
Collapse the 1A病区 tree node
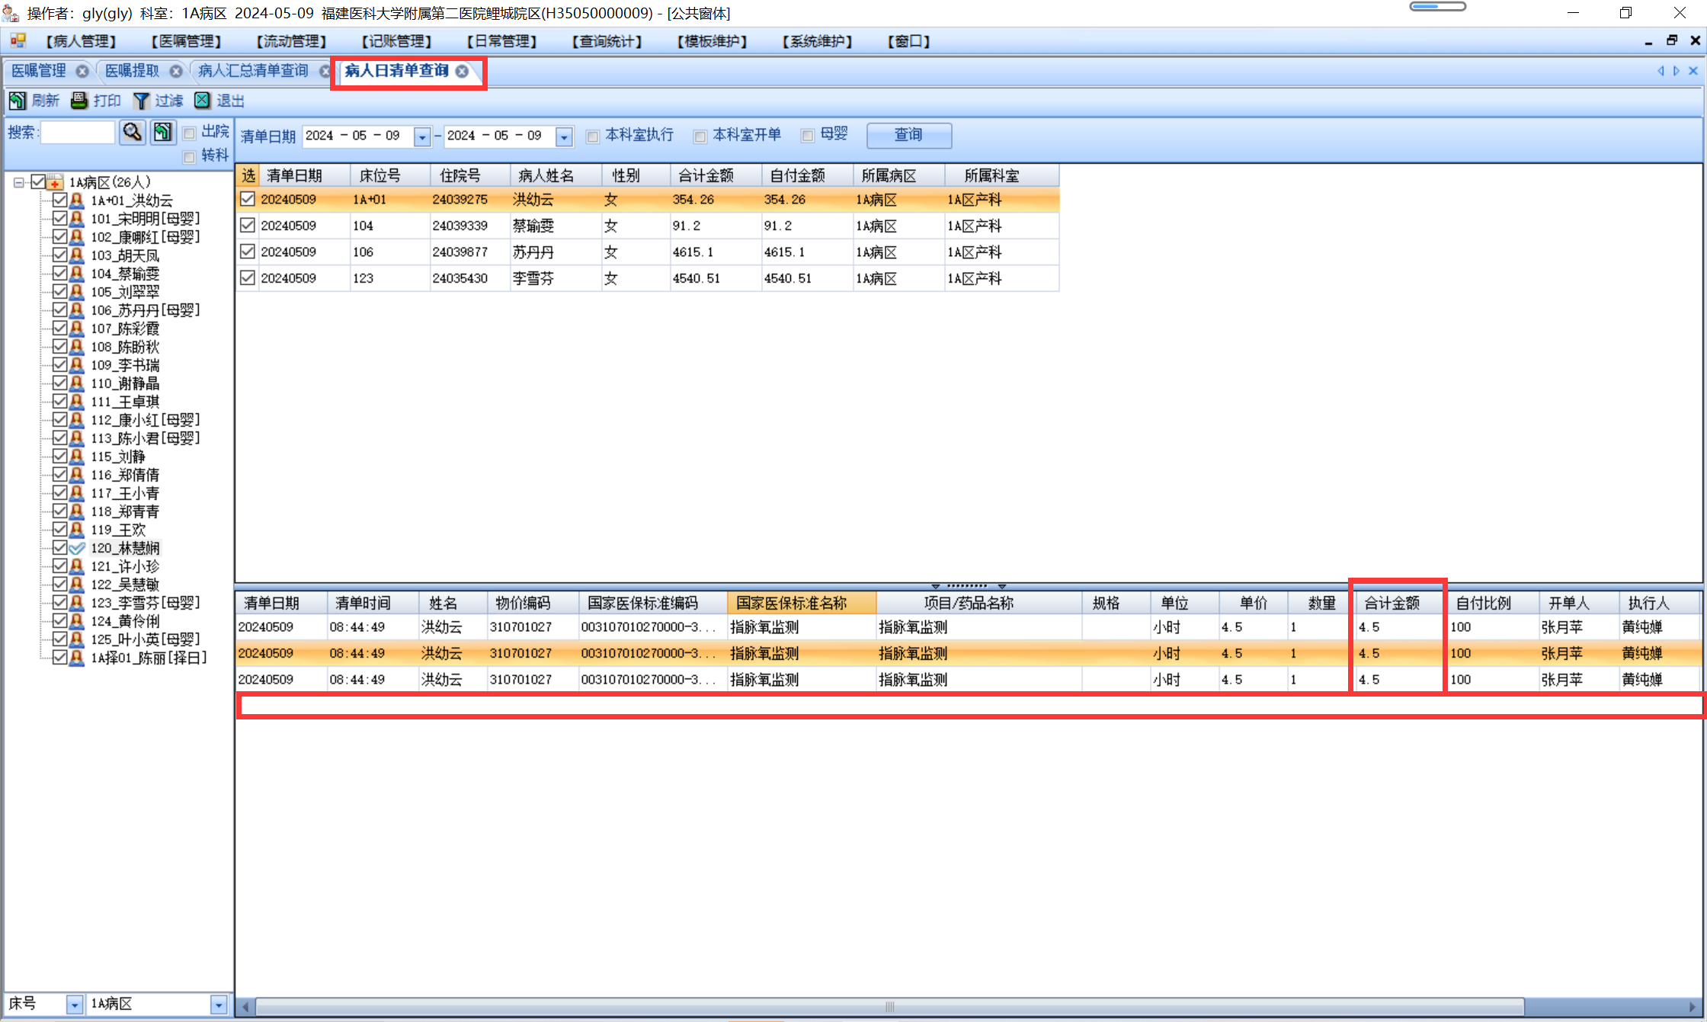tap(19, 182)
